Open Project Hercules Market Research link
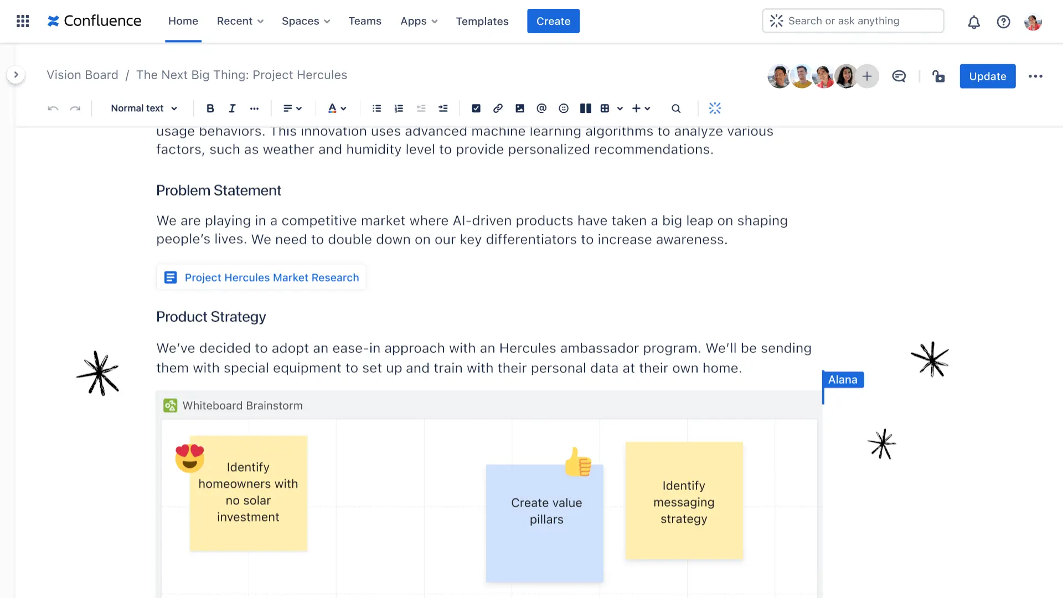 tap(271, 277)
